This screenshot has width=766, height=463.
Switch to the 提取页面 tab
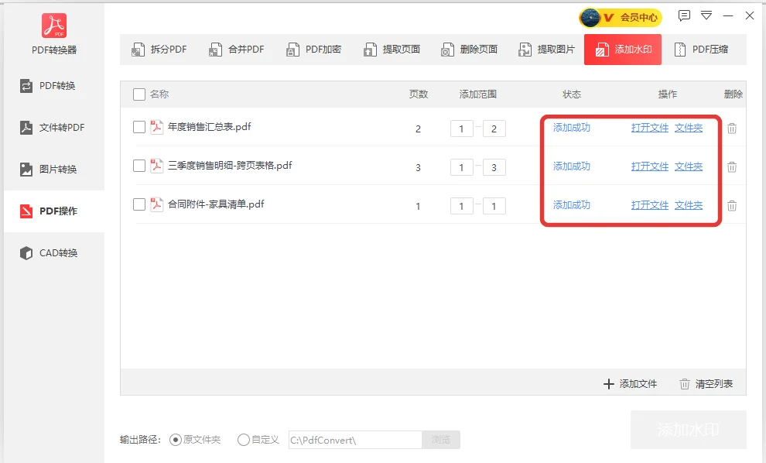392,50
